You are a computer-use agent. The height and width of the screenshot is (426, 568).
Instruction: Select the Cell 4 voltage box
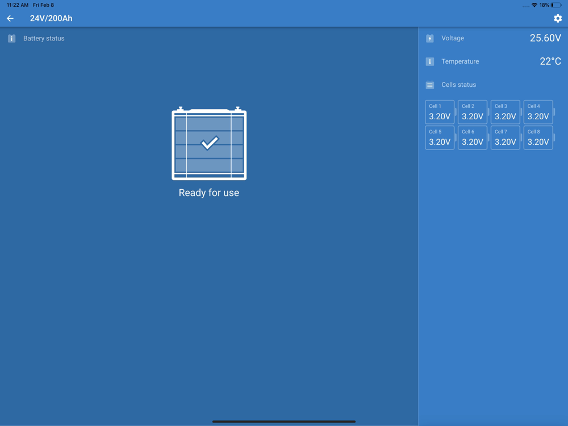point(538,112)
